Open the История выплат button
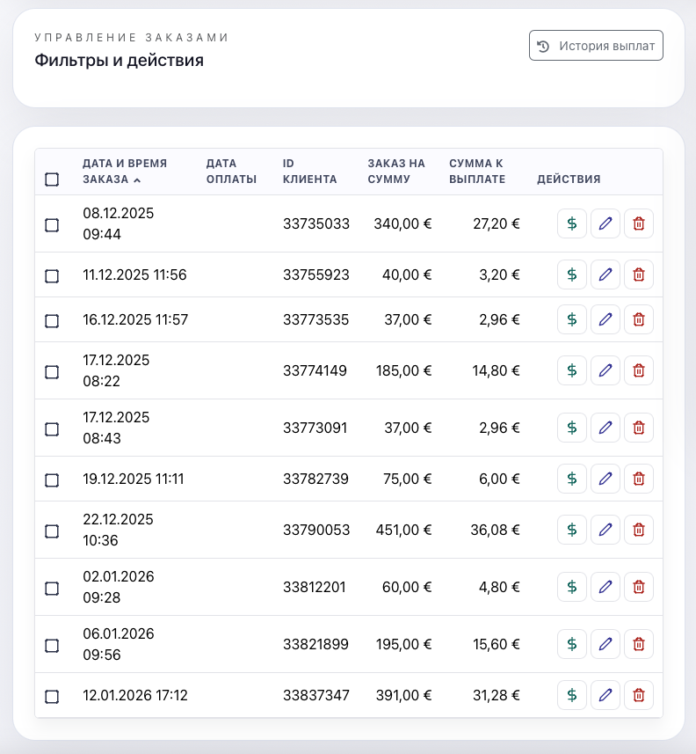696x754 pixels. coord(596,46)
